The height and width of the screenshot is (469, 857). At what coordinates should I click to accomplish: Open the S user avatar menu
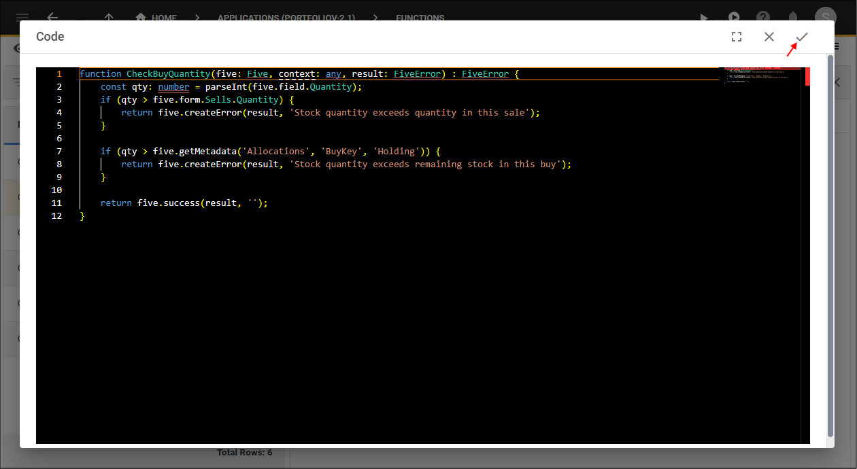tap(825, 18)
